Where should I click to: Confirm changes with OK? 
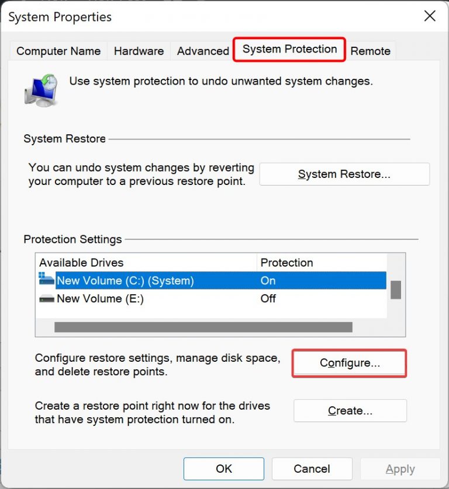point(224,469)
